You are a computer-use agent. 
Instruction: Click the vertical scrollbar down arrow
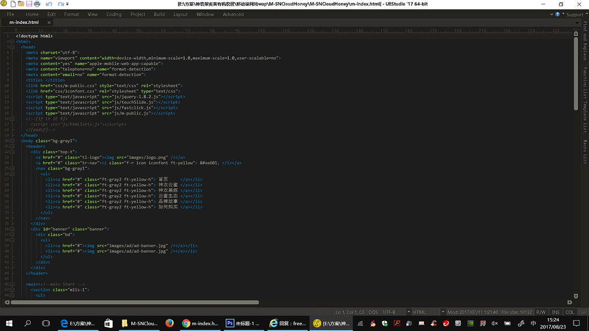point(576,296)
